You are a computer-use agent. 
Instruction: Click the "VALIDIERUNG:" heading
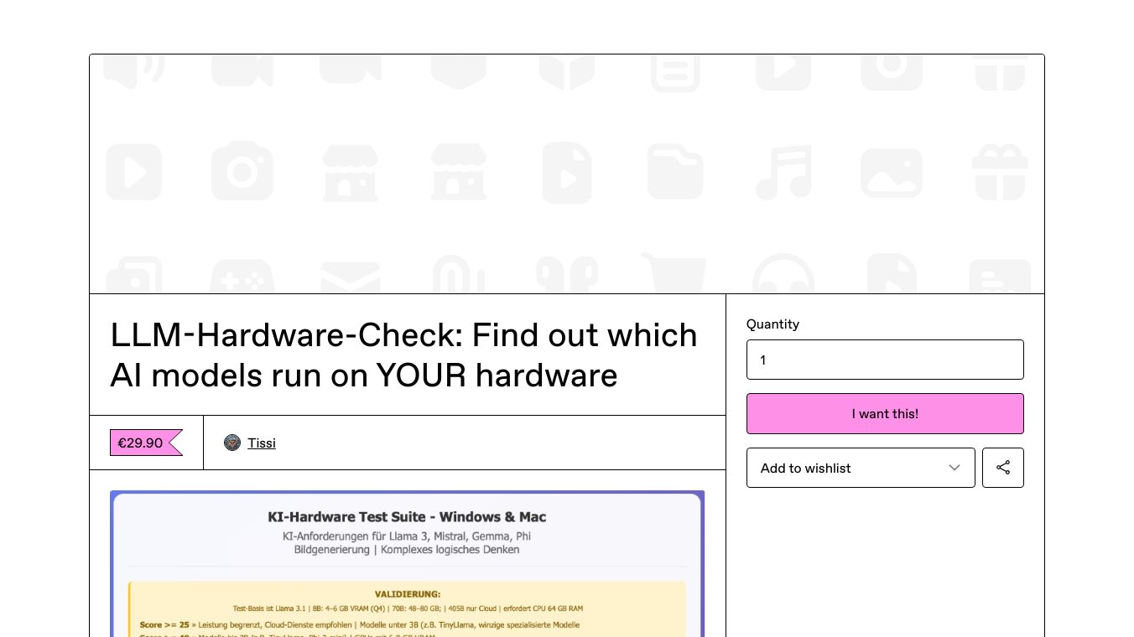coord(408,594)
